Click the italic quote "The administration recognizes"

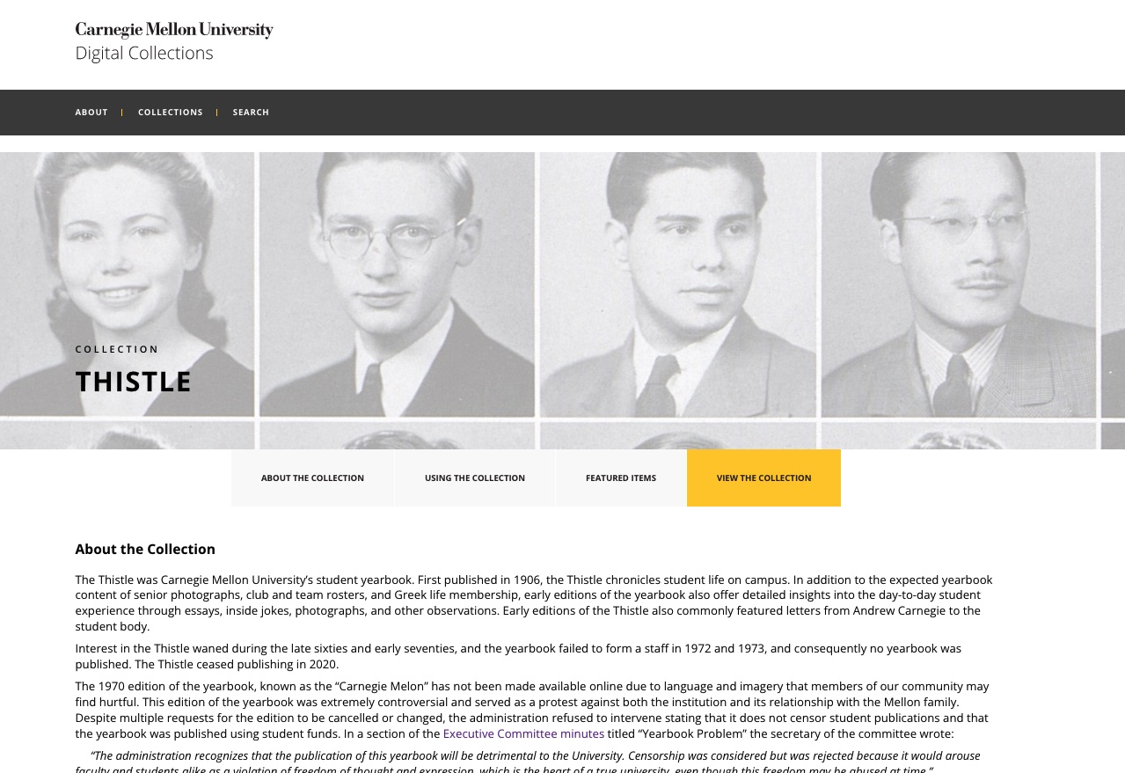pyautogui.click(x=528, y=762)
